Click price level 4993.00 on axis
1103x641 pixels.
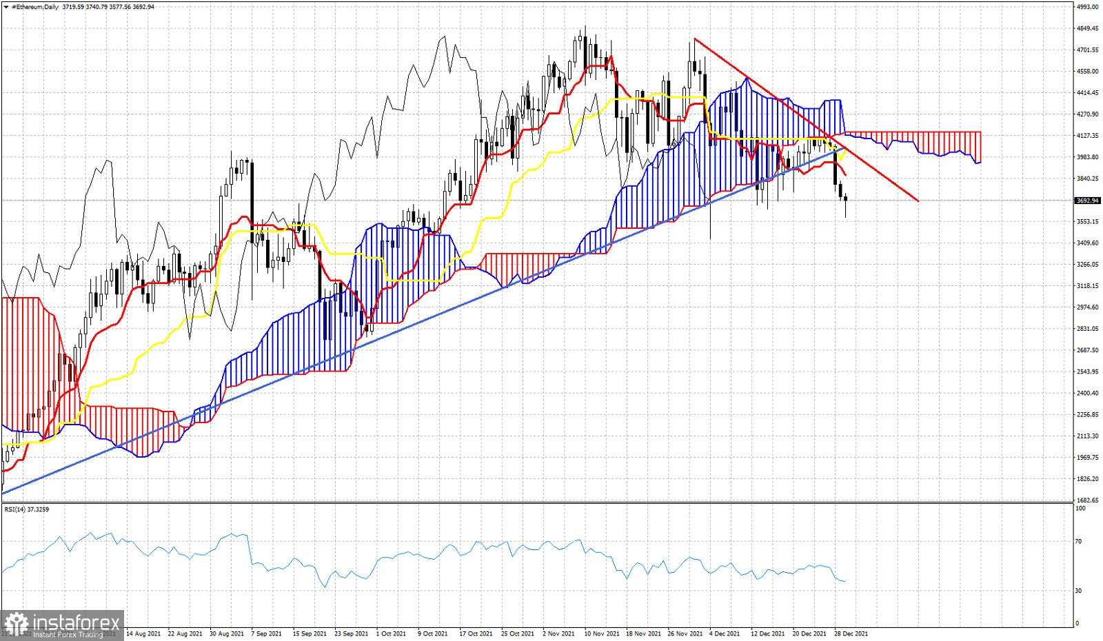pos(1088,7)
